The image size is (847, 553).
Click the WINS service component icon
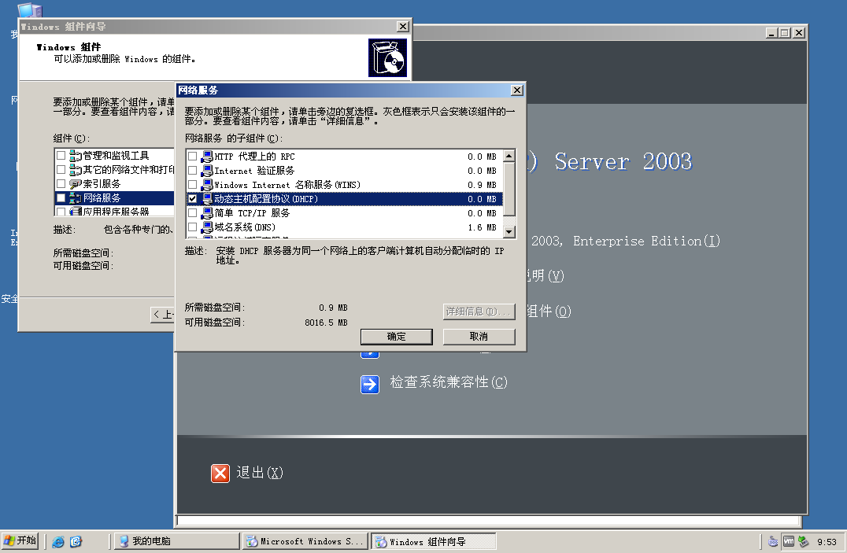(207, 185)
